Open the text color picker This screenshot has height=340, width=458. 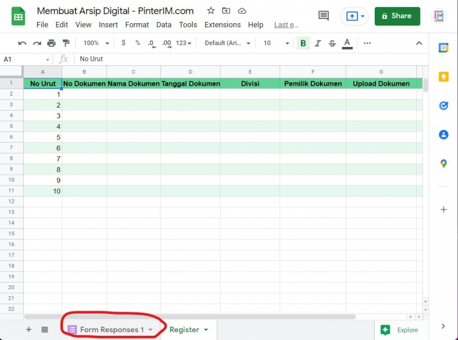point(347,43)
